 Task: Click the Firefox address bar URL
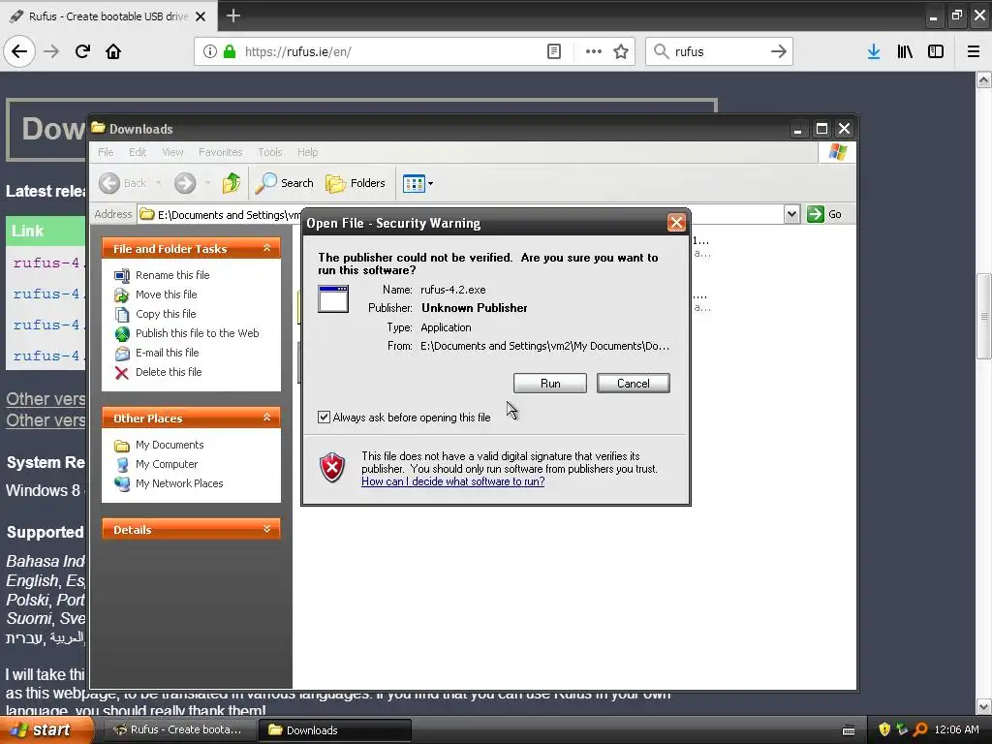pos(297,52)
